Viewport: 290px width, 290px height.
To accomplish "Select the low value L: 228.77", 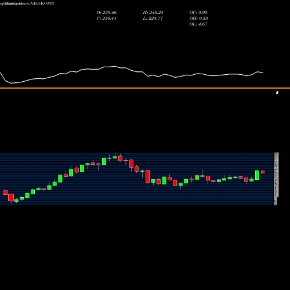I will click(x=153, y=19).
